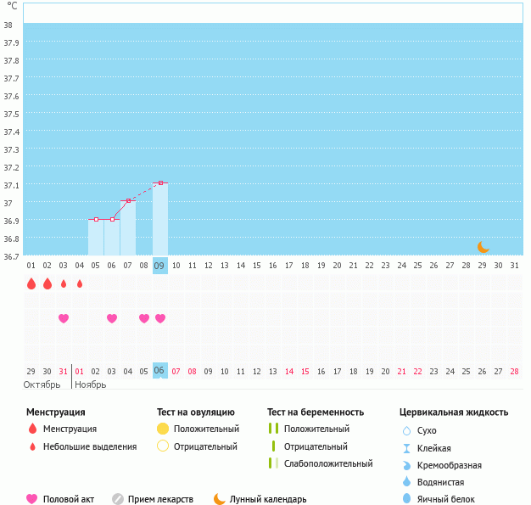
Task: Click the heart icon under cycle day 09
Action: click(x=159, y=318)
